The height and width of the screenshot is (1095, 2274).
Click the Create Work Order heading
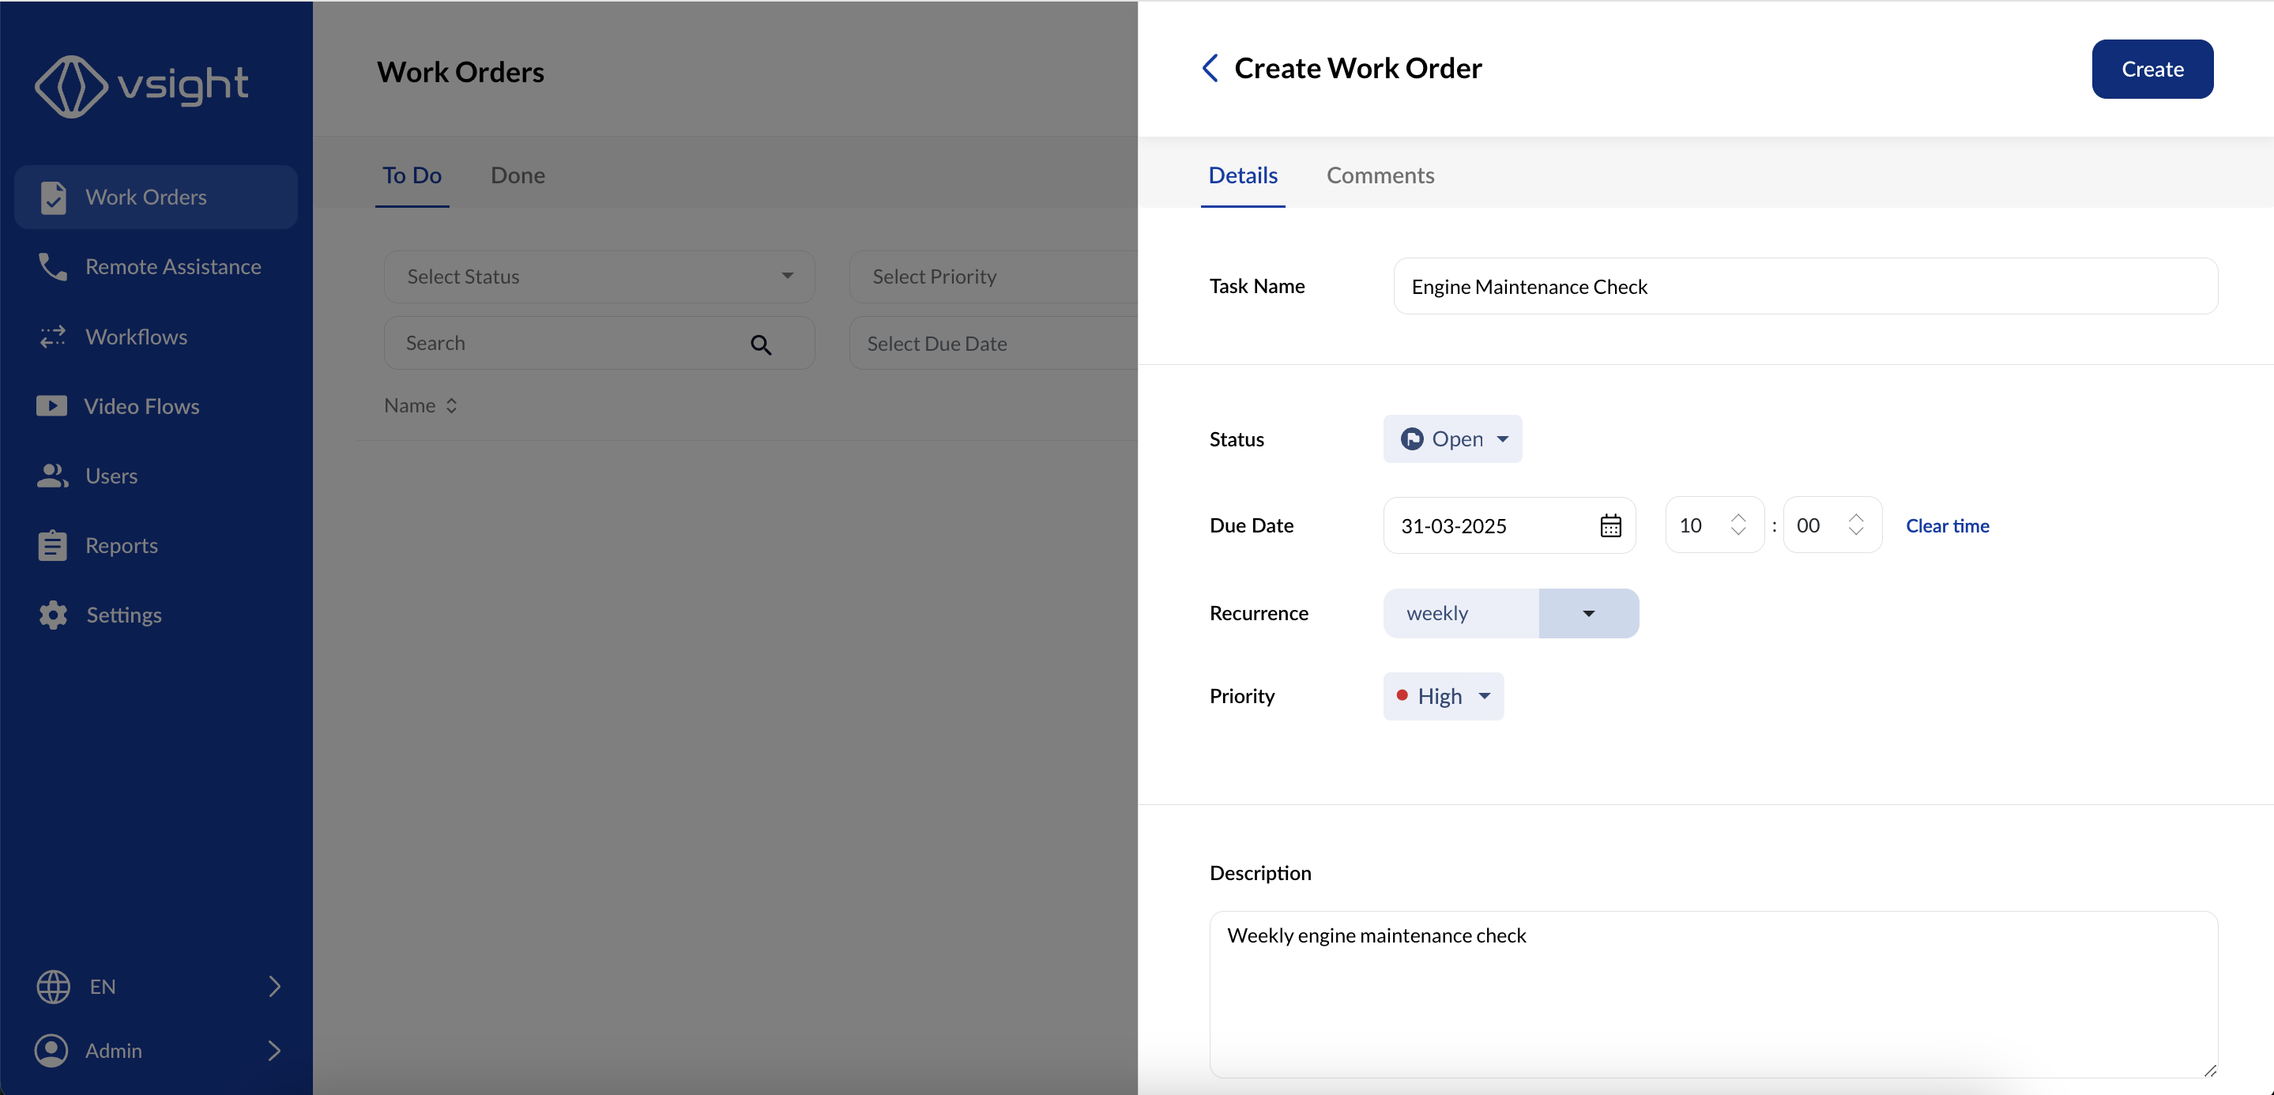pos(1357,68)
